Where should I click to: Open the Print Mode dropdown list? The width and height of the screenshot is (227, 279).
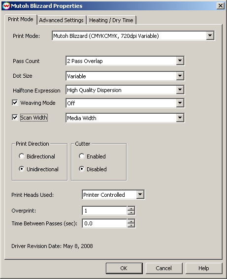coord(210,36)
